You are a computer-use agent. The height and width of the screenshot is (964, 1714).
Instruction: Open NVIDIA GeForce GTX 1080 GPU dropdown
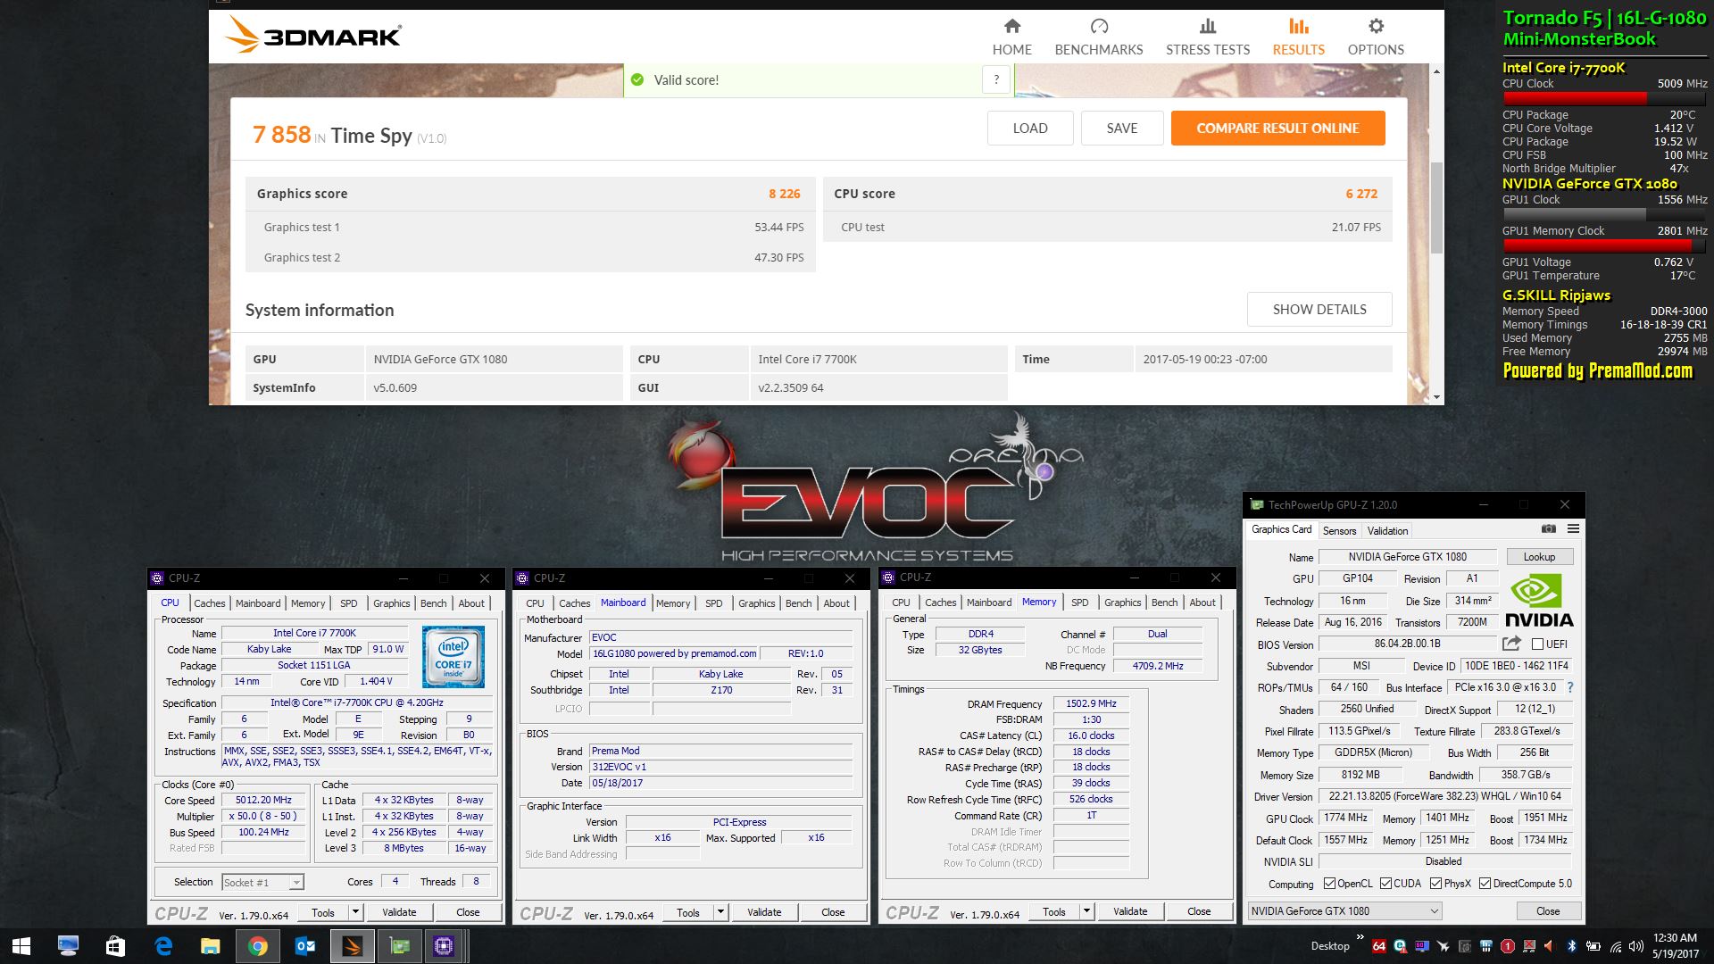coord(1434,911)
